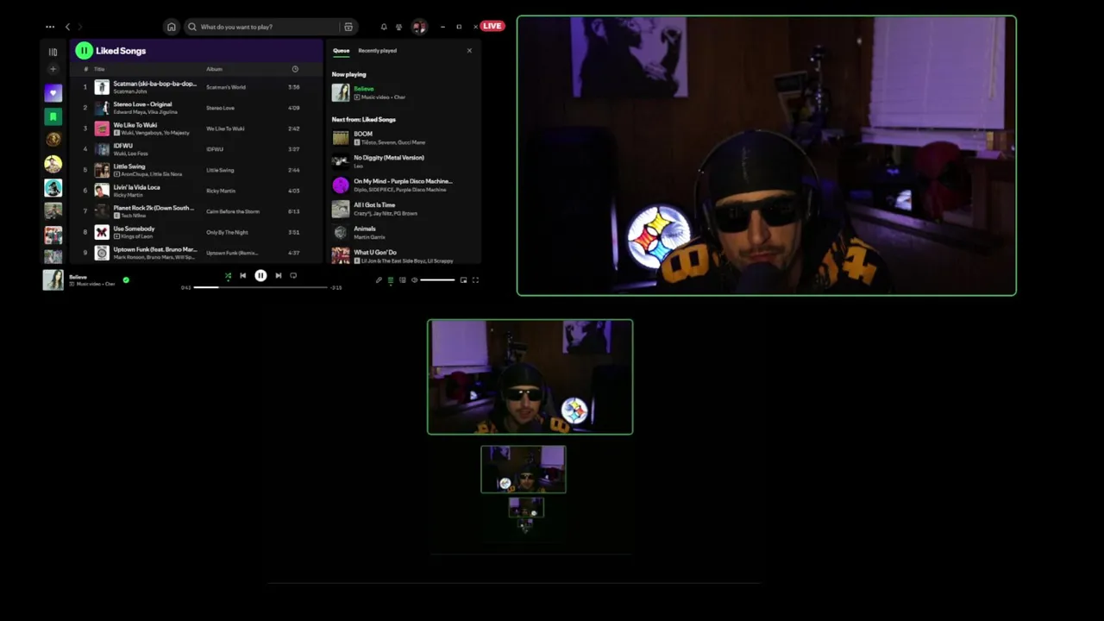Screen dimensions: 1104x621
Task: Open Connect to a device icon
Action: click(x=403, y=279)
